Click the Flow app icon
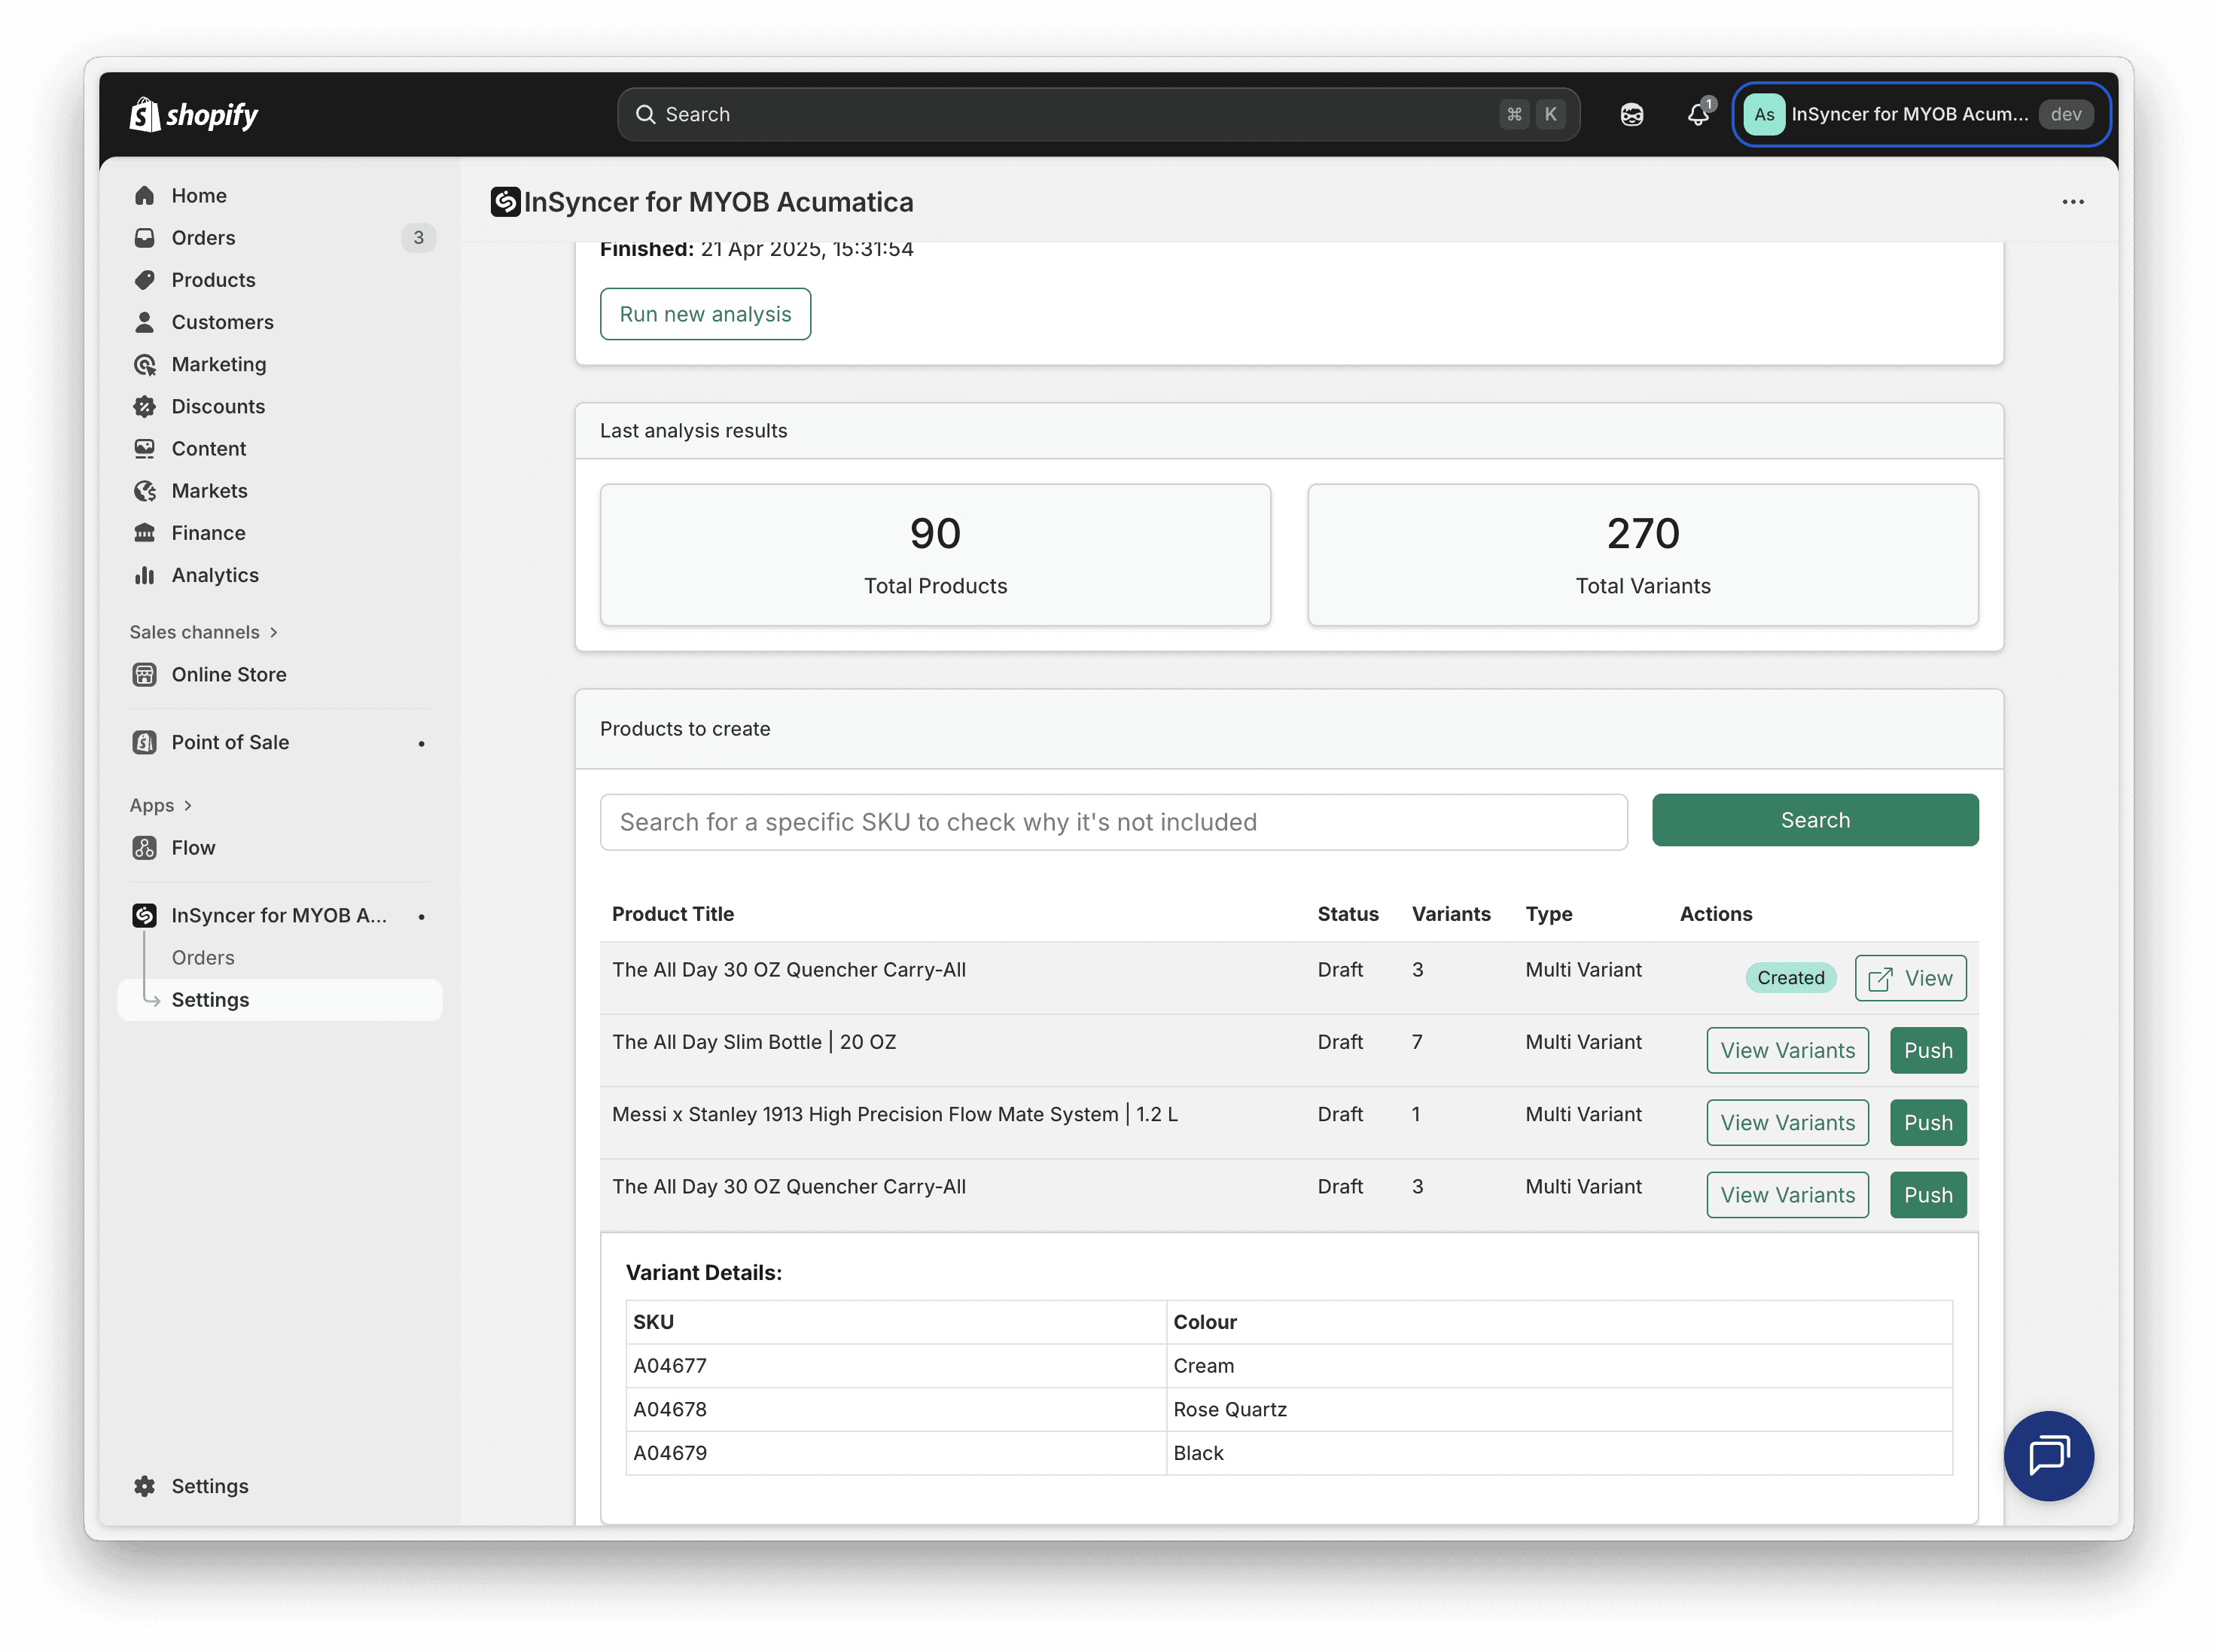2218x1652 pixels. coord(145,848)
